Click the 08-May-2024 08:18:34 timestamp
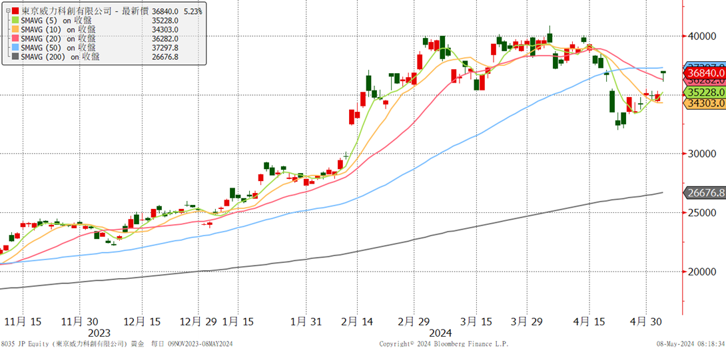726x348 pixels. click(690, 344)
